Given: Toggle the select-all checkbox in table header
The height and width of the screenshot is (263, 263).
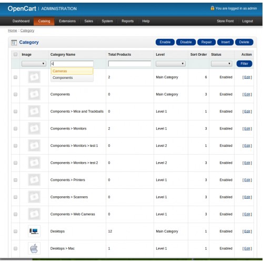Looking at the screenshot, I should pyautogui.click(x=15, y=54).
